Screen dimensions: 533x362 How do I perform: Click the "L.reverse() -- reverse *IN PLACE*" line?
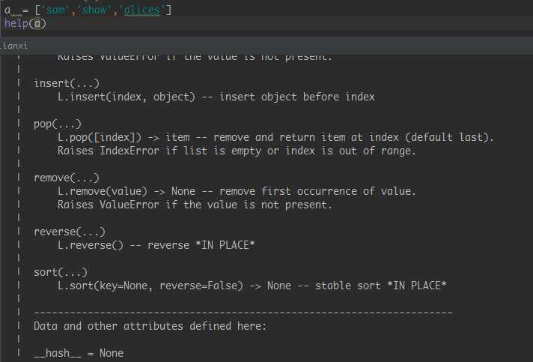click(x=156, y=245)
